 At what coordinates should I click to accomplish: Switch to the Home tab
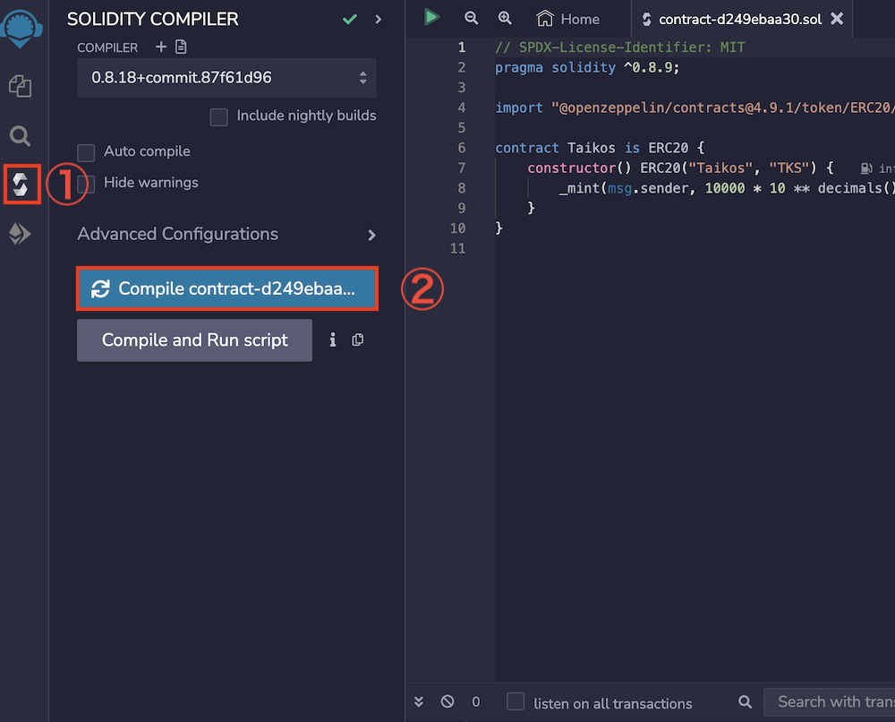567,19
